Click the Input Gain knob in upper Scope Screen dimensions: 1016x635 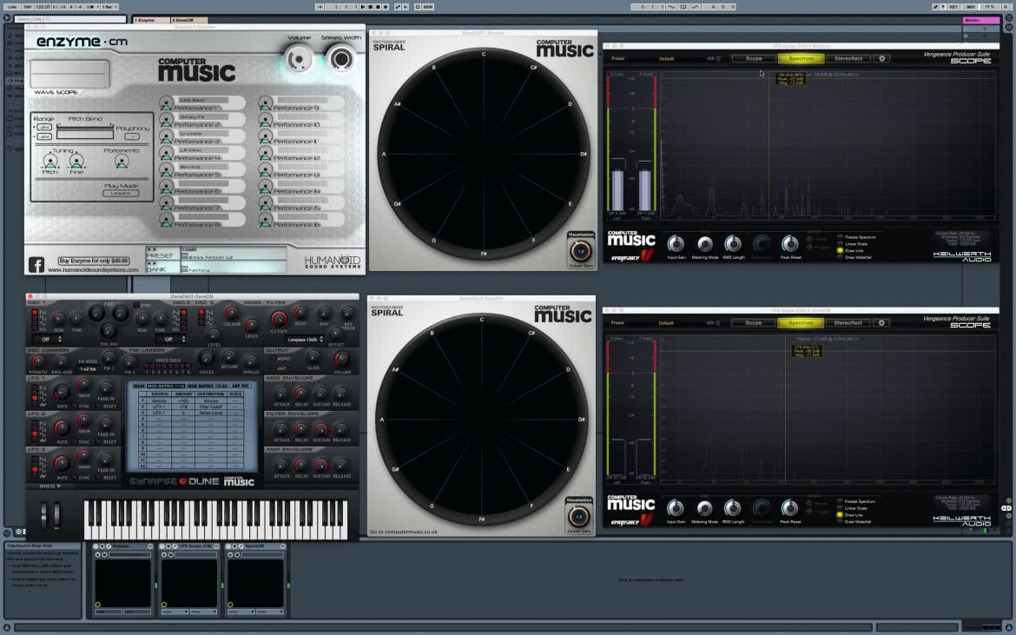click(x=676, y=243)
